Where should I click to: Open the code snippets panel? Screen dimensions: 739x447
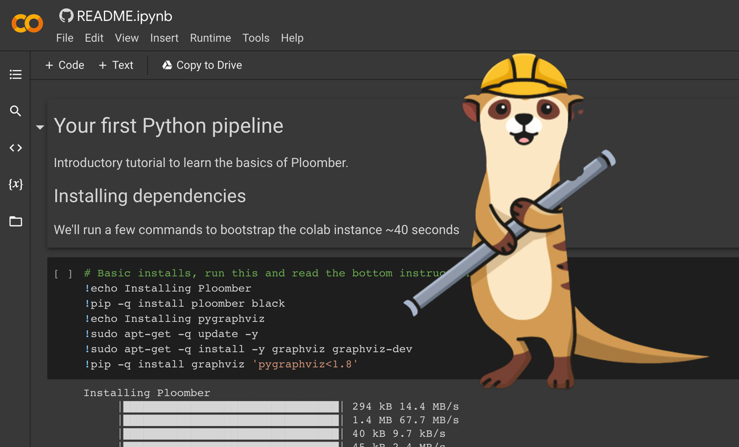click(15, 148)
